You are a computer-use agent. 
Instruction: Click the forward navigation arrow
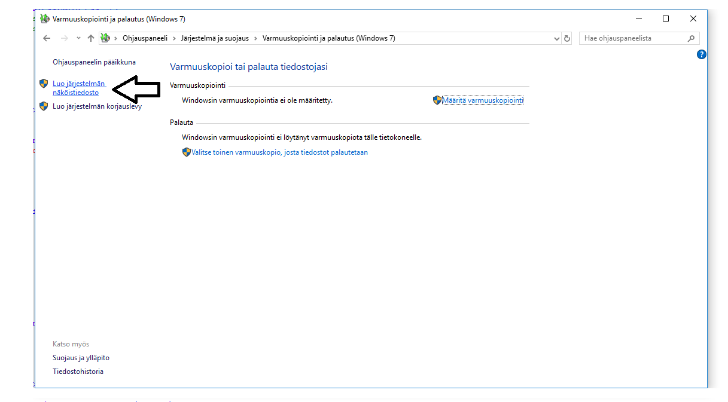65,38
